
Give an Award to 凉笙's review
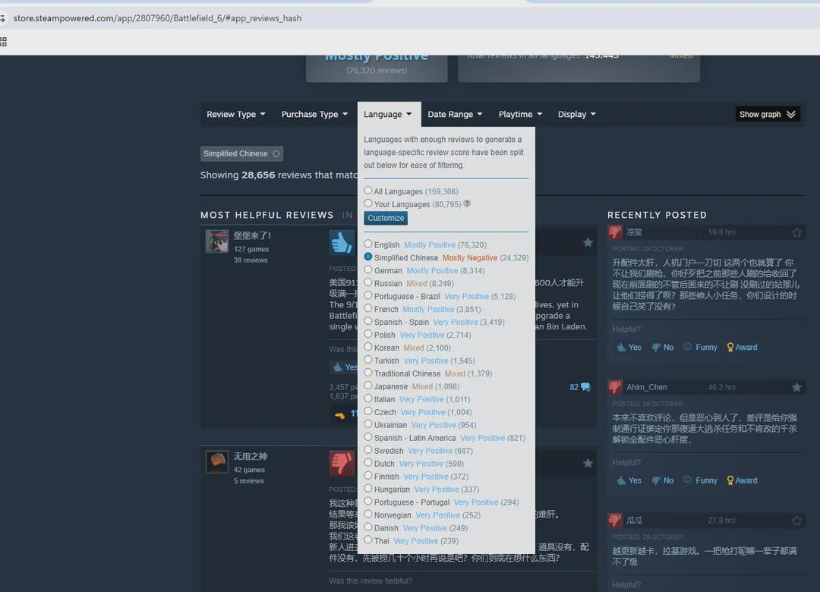click(742, 348)
